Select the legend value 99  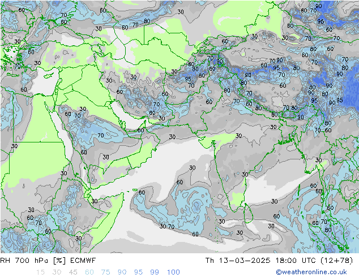click(x=155, y=272)
